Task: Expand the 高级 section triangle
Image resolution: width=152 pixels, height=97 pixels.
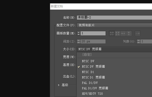Action: [59, 85]
